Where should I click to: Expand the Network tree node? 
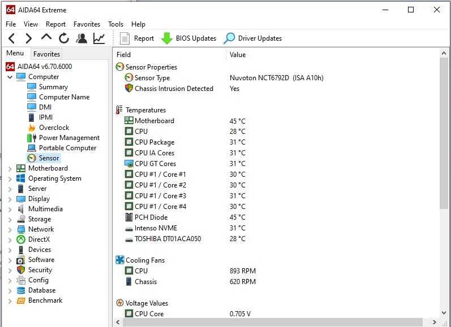tap(10, 229)
